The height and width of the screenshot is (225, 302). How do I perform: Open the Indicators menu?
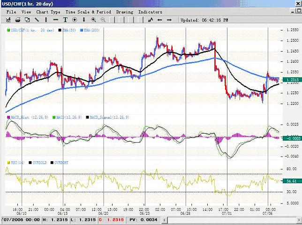point(150,12)
